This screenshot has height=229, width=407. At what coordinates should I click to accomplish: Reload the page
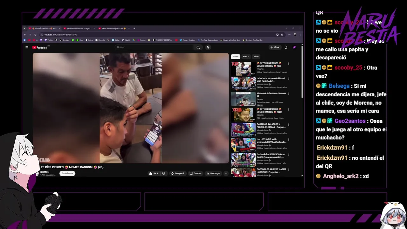point(35,35)
